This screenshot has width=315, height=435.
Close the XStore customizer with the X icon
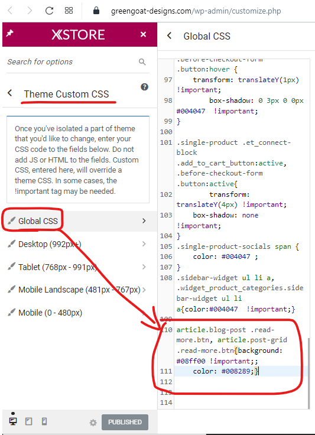[143, 34]
